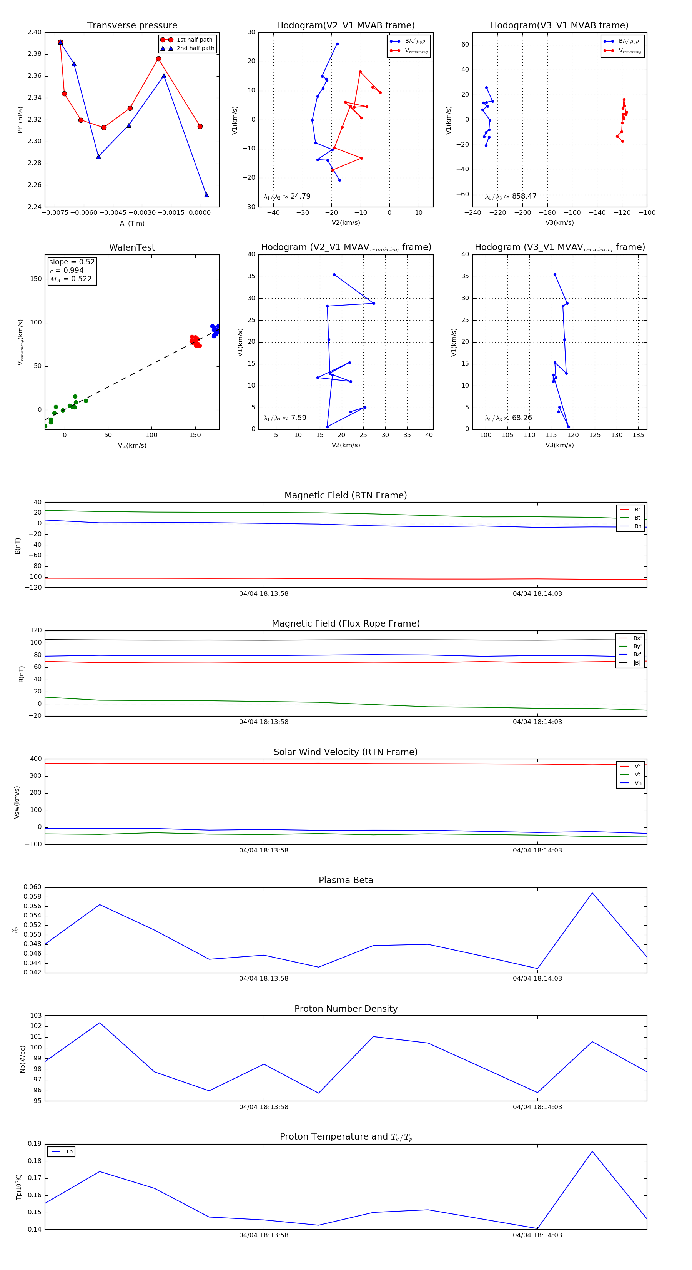
Task: Click the "Hodogram(V3_V1 MVAB frame)" title
Action: click(x=559, y=26)
